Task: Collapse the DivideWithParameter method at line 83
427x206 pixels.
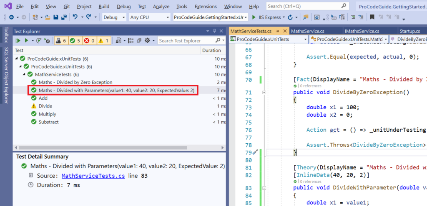Action: point(264,187)
